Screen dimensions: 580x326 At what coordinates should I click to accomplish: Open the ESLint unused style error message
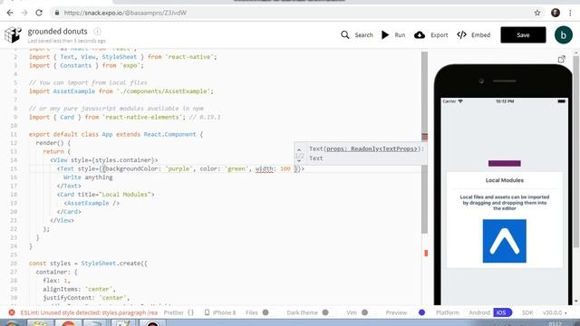89,312
